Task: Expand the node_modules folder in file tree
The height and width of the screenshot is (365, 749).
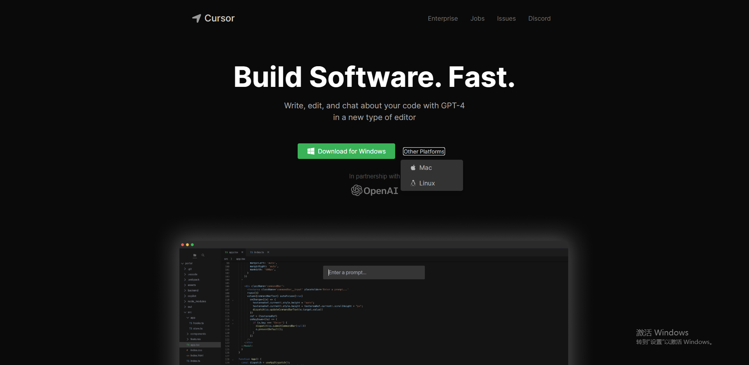Action: [196, 301]
